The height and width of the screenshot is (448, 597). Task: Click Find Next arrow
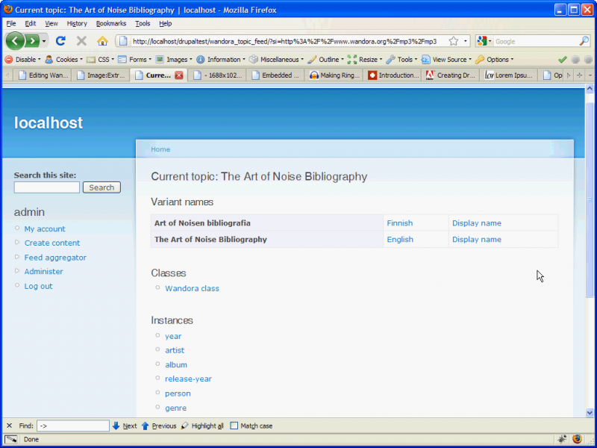coord(125,426)
